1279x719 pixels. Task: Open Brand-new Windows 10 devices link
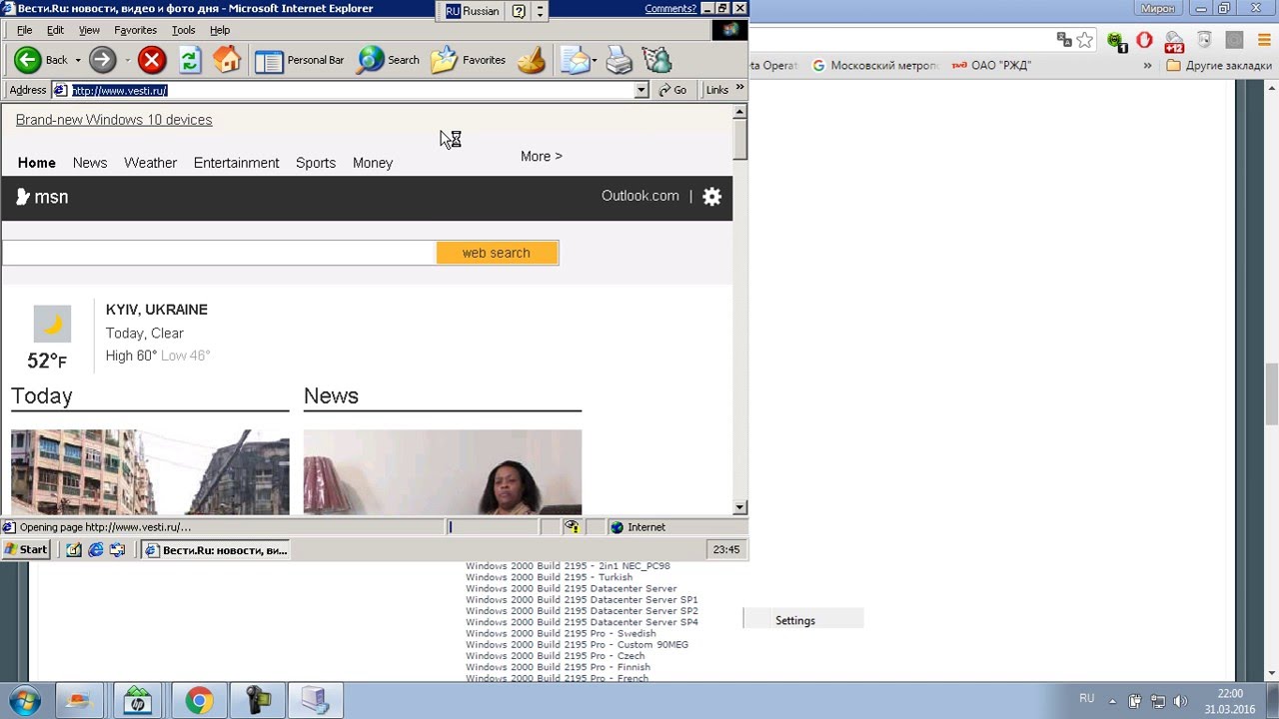(114, 120)
